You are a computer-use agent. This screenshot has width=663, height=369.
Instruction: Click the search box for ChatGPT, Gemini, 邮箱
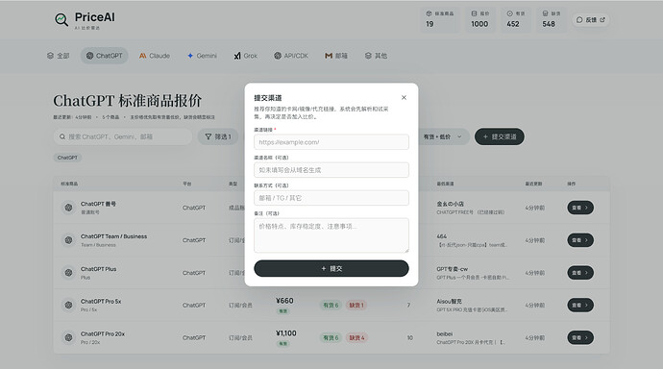123,136
